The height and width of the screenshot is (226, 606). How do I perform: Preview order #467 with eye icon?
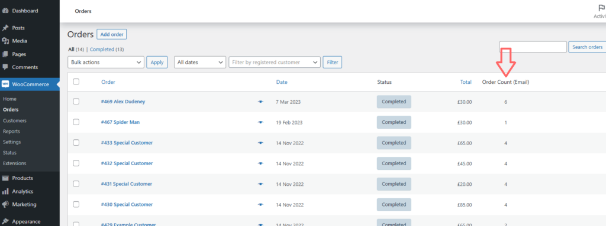coord(261,122)
